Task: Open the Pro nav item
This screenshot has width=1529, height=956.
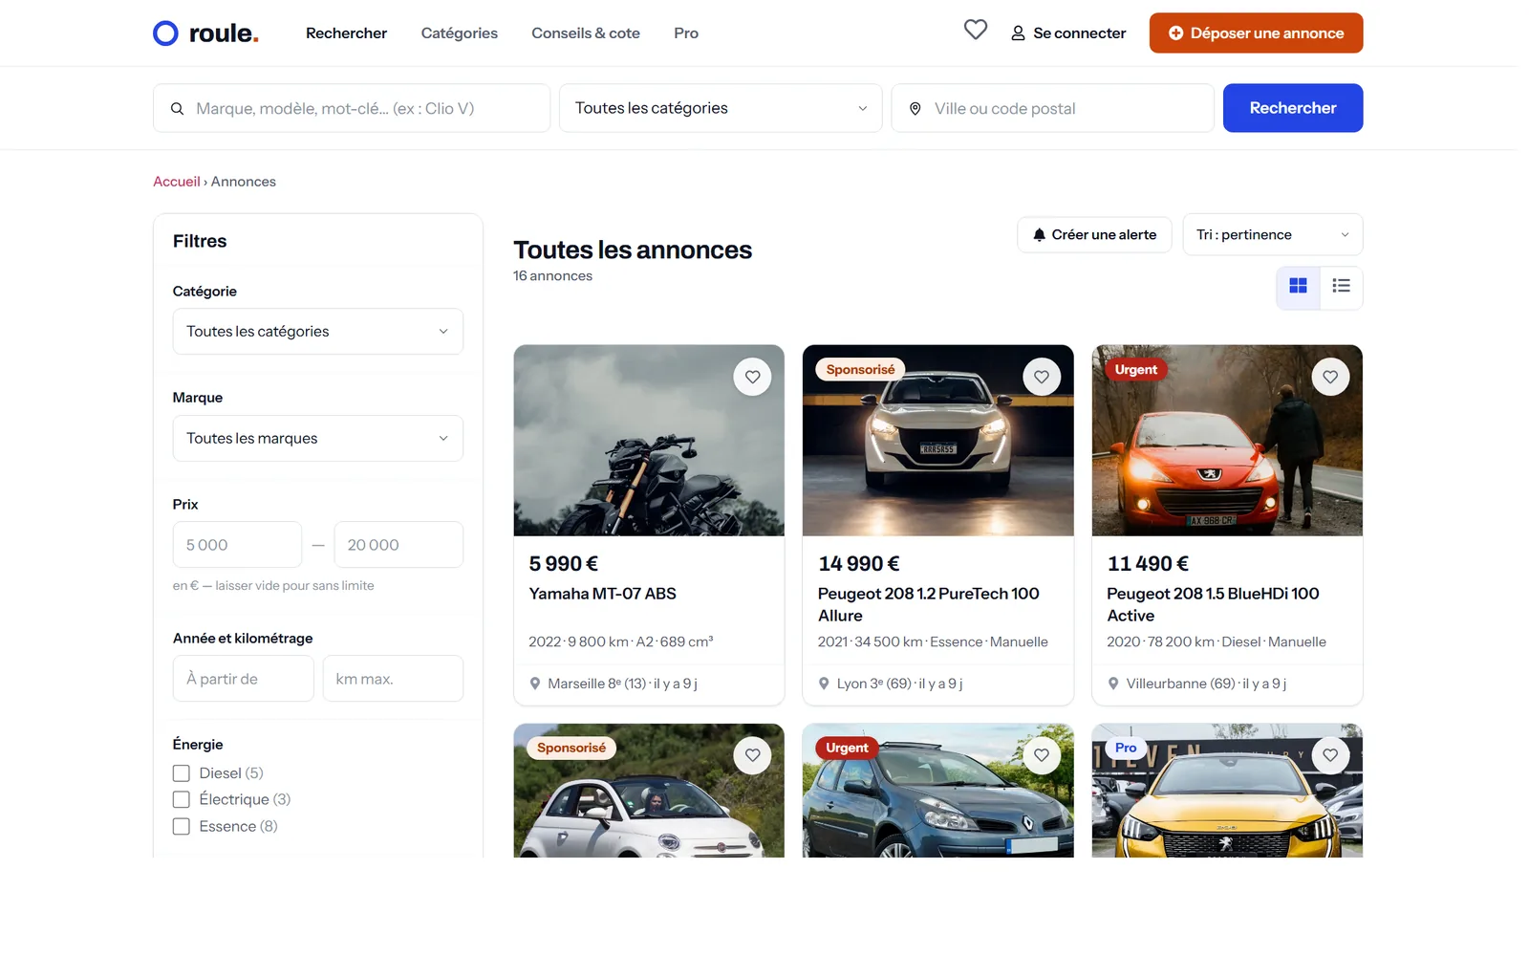Action: [686, 33]
